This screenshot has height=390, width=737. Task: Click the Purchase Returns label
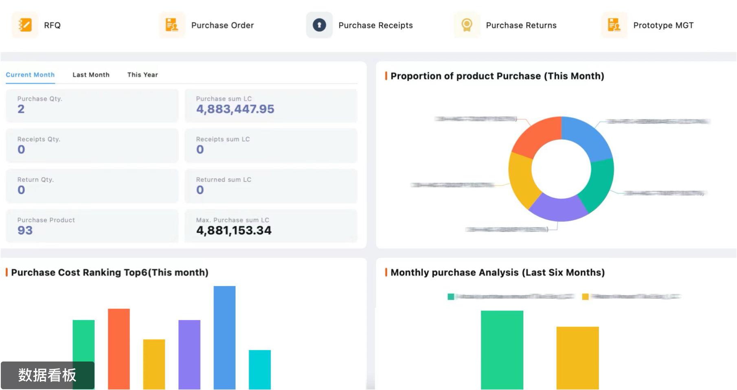point(521,25)
